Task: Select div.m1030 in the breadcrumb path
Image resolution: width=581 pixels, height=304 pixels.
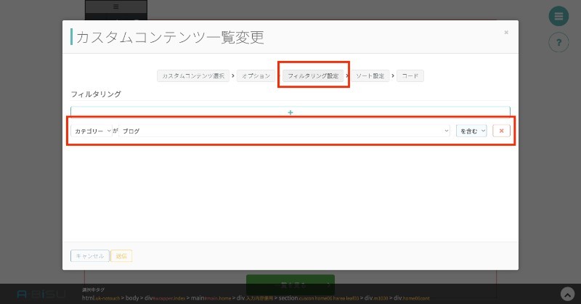Action: pos(375,297)
